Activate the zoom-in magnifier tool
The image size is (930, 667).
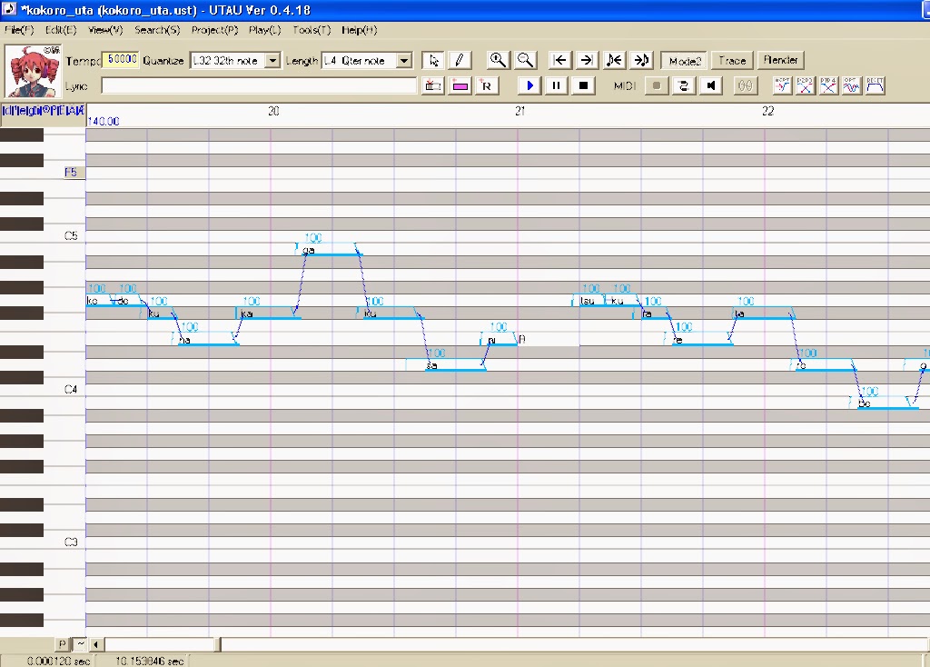tap(498, 60)
